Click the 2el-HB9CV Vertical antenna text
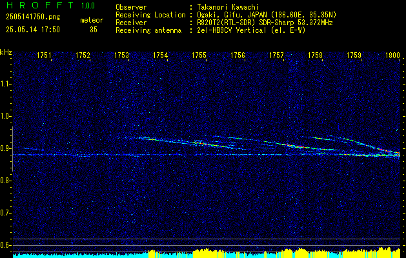Viewport: 406px width, 258px height. (251, 30)
